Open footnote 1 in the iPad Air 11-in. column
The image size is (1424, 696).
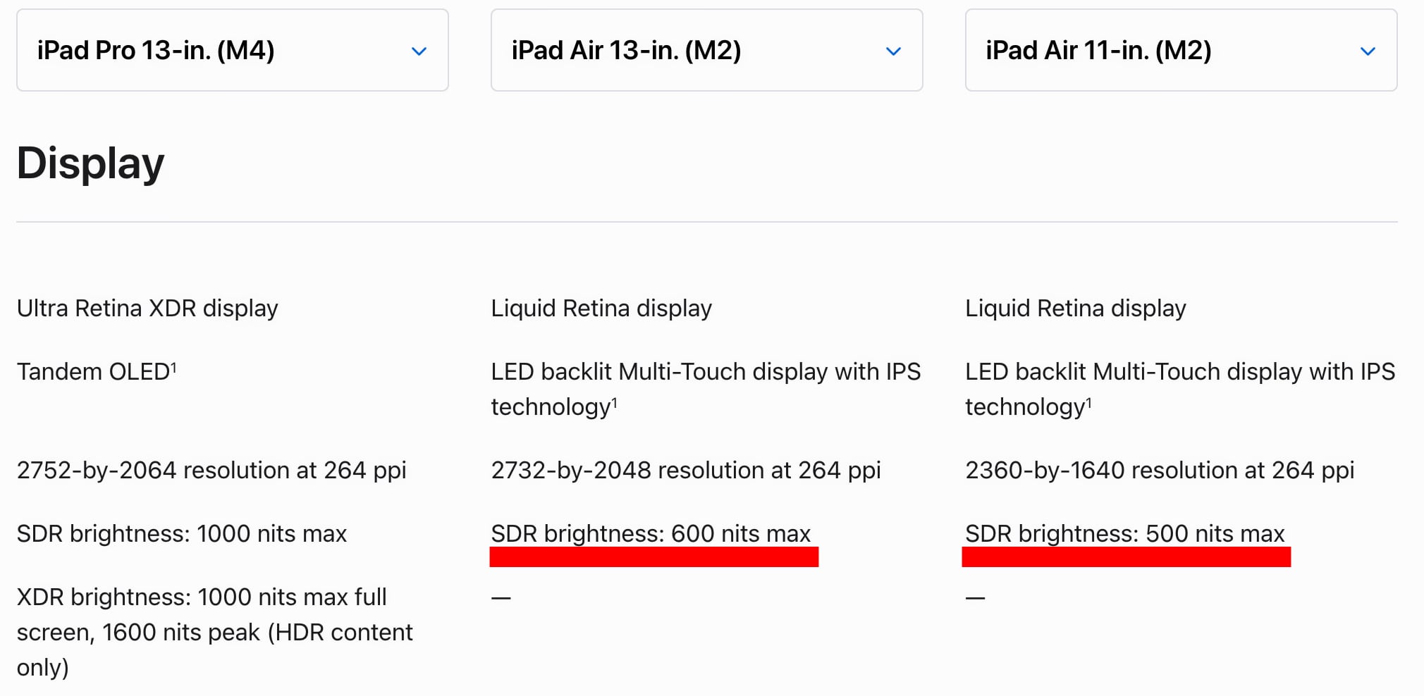tap(1088, 402)
